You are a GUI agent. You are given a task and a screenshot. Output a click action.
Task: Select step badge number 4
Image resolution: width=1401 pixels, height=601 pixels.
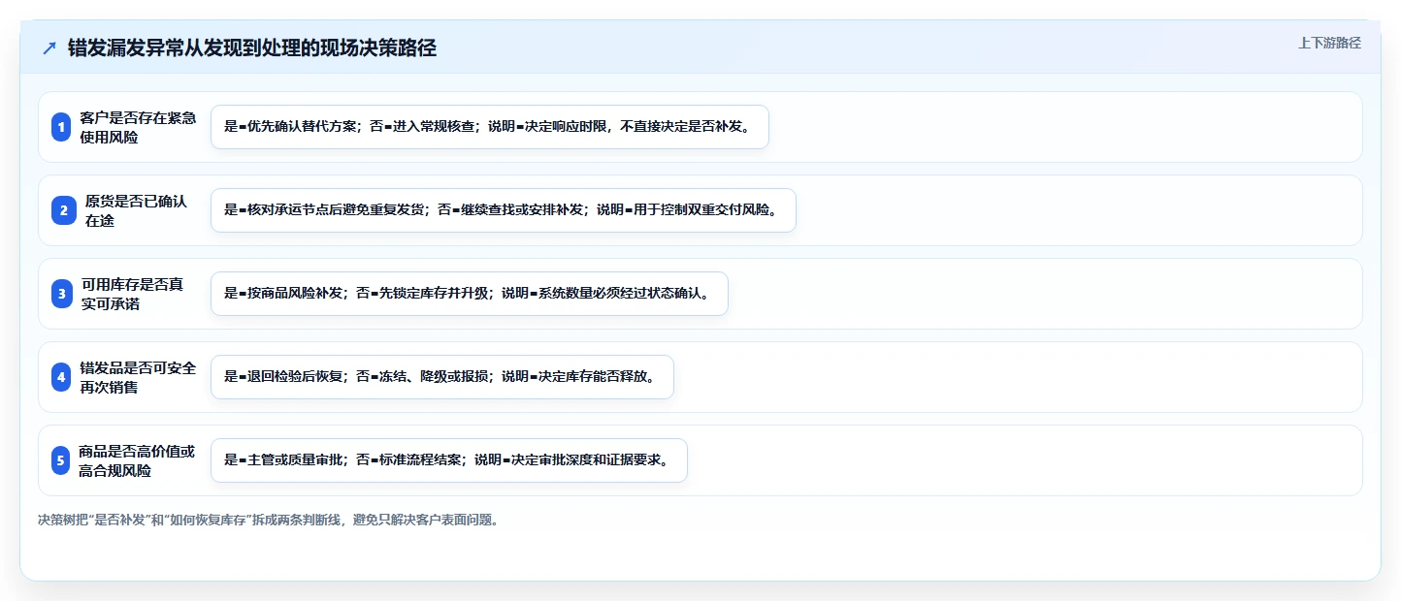click(61, 377)
